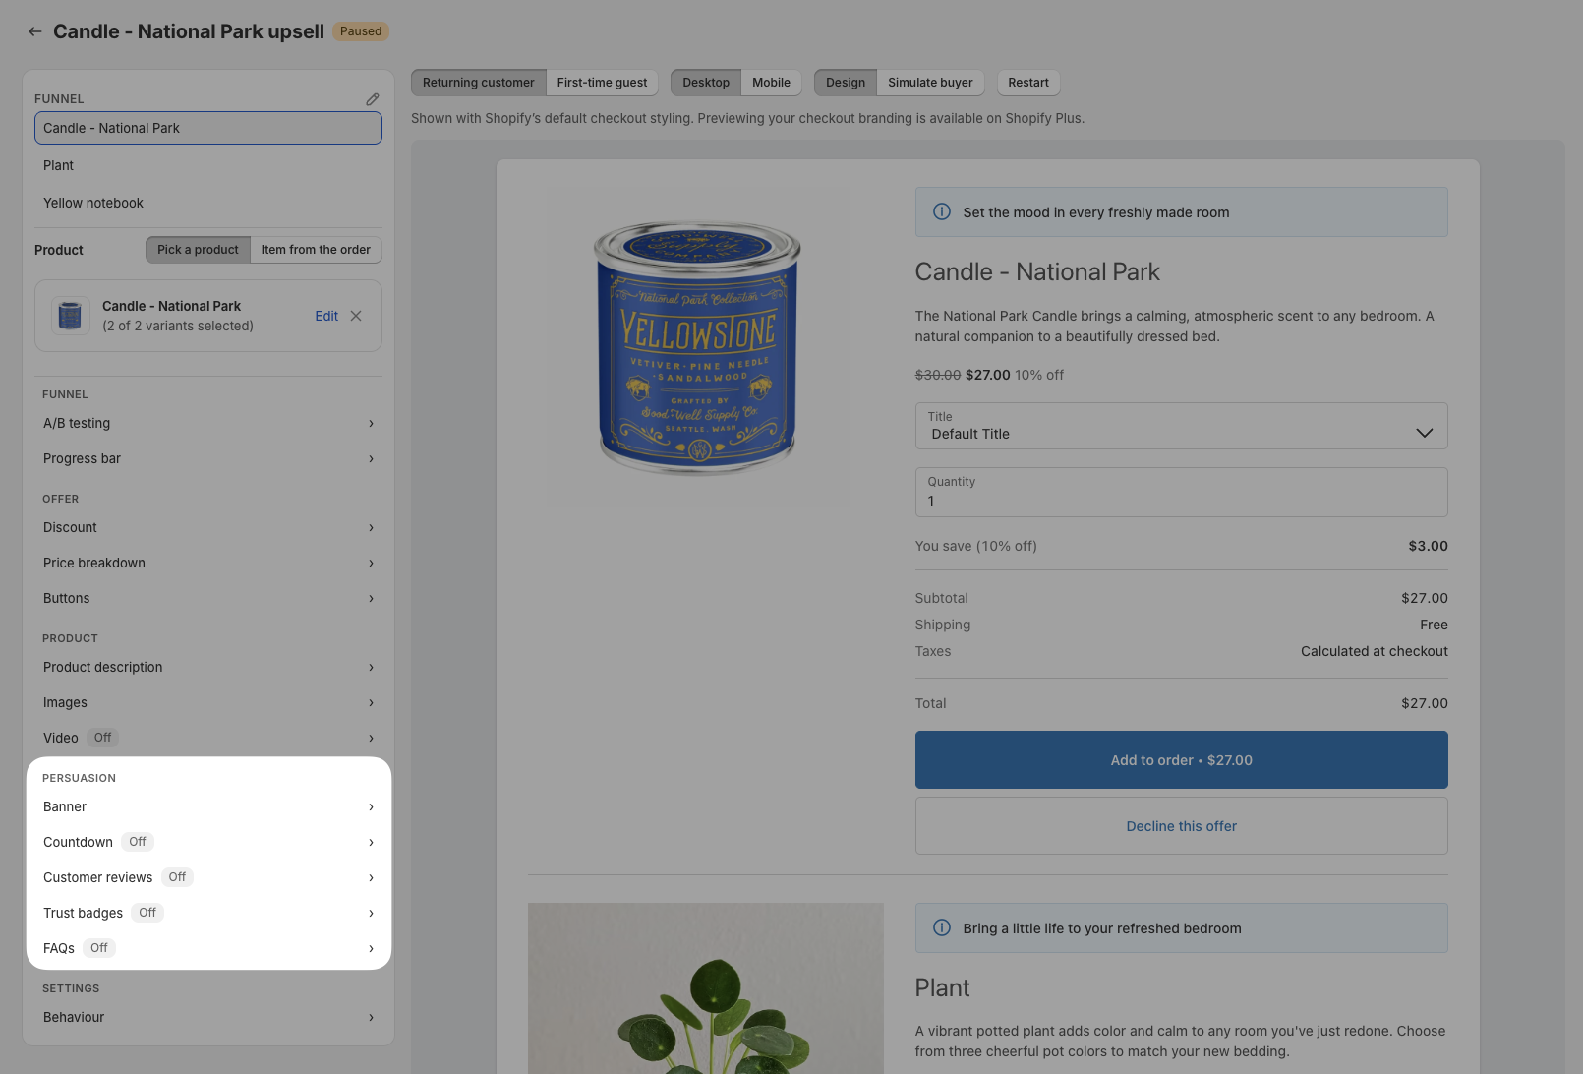Click info icon in mood banner

coord(942,212)
